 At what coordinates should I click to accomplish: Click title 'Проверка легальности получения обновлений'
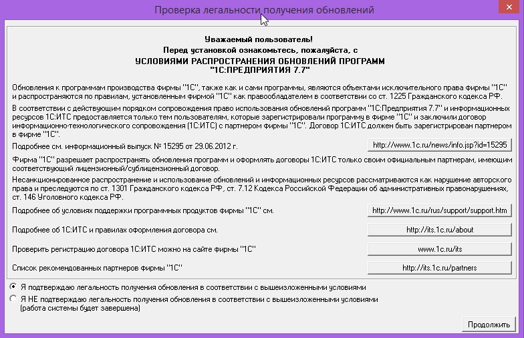pos(264,10)
